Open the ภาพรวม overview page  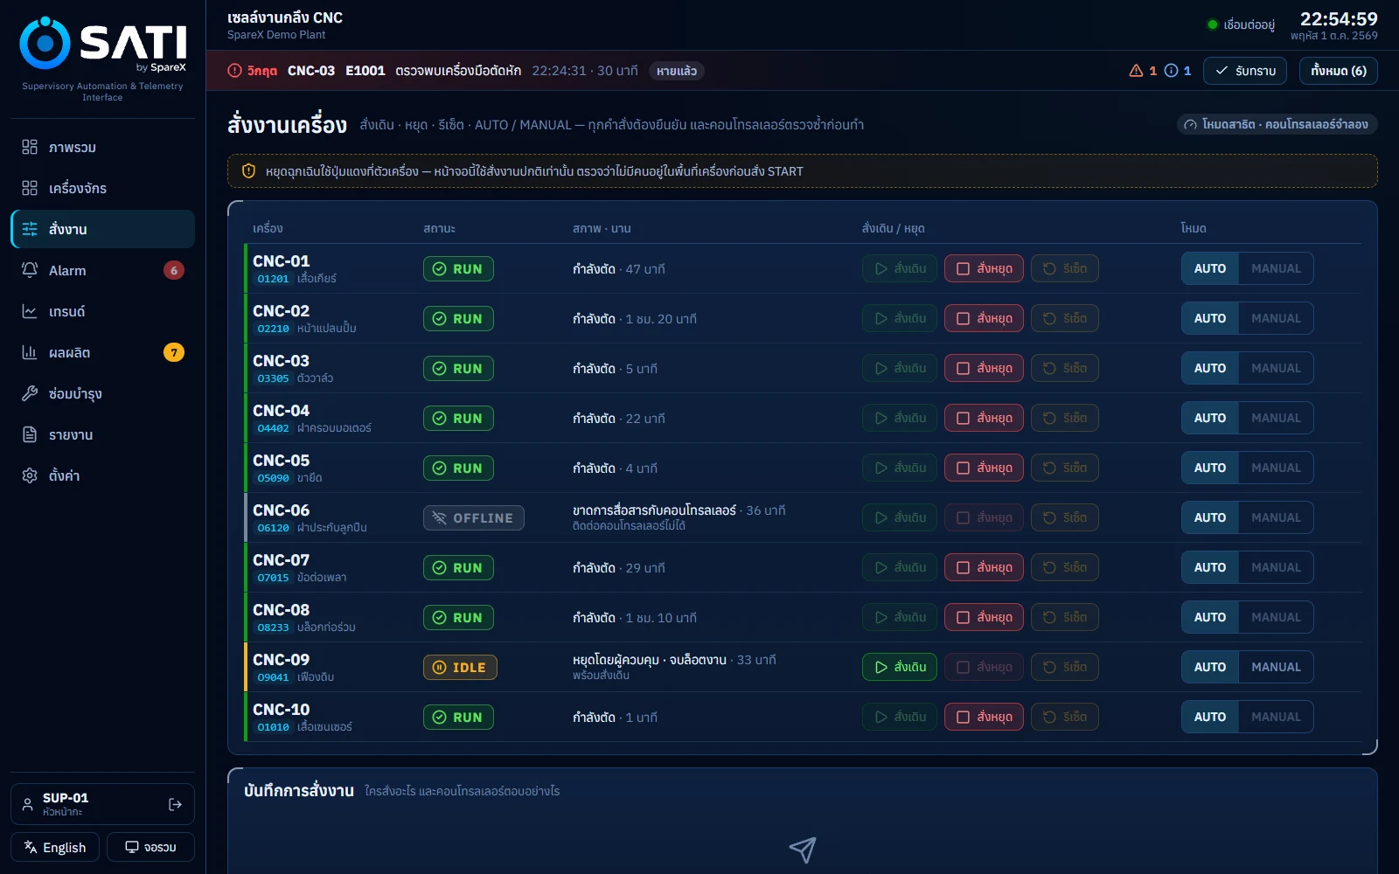(x=102, y=147)
